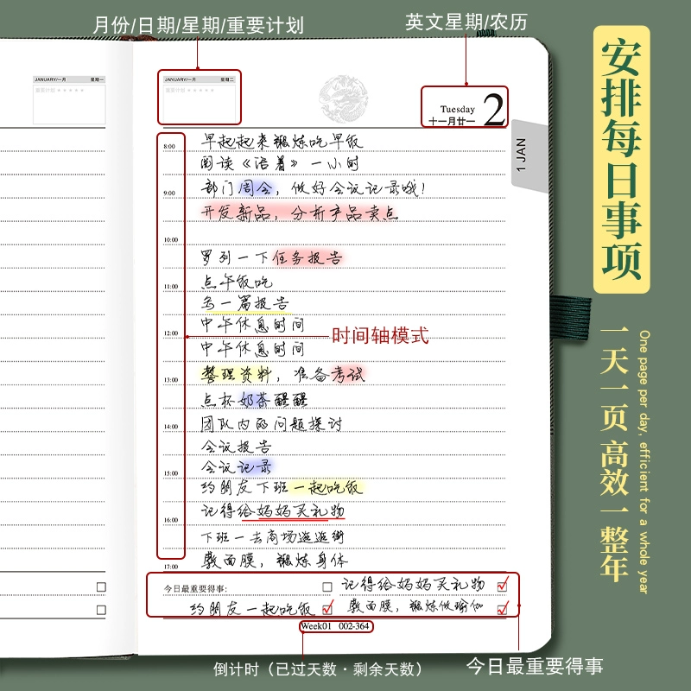The width and height of the screenshot is (691, 691).
Task: Click the lunar date 十一月廿一
Action: pyautogui.click(x=452, y=121)
